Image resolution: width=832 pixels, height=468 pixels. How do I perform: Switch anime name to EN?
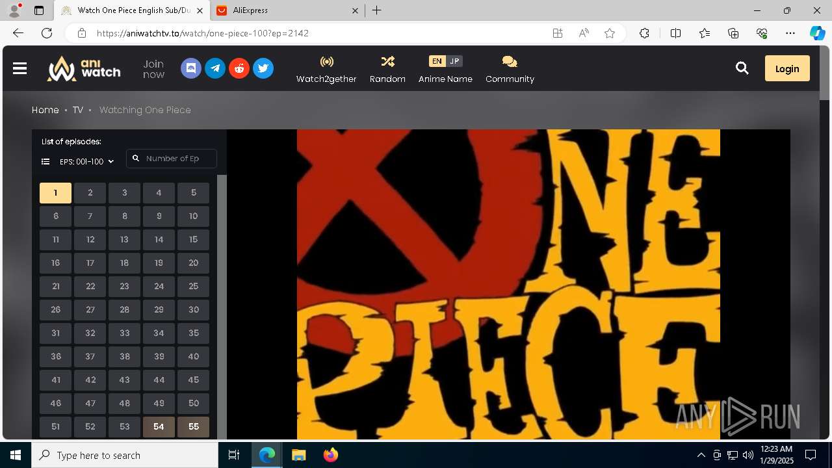(x=437, y=61)
